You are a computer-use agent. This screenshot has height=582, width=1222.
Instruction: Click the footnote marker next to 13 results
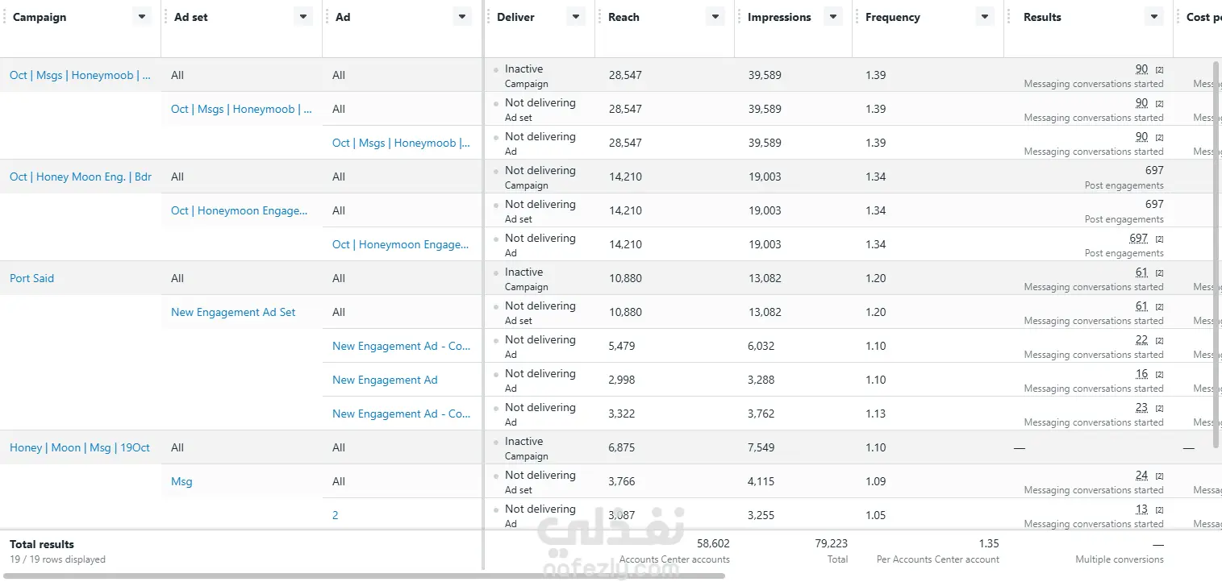1159,510
